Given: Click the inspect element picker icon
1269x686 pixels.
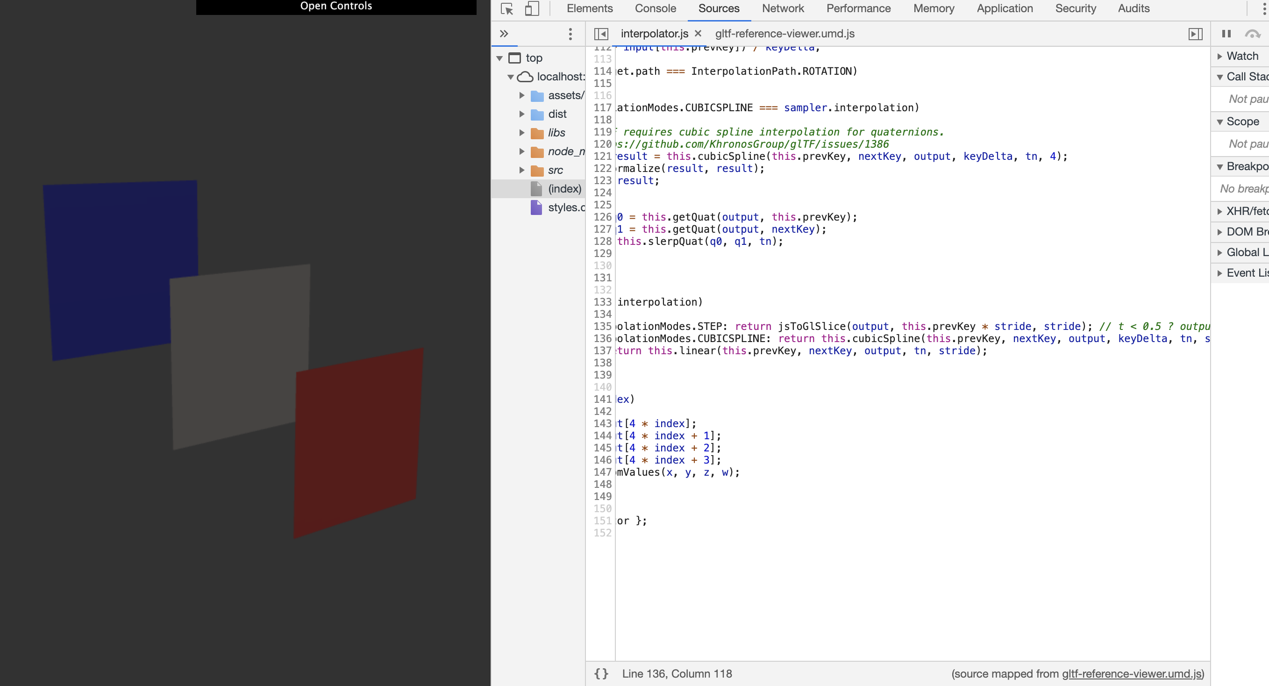Looking at the screenshot, I should point(507,9).
